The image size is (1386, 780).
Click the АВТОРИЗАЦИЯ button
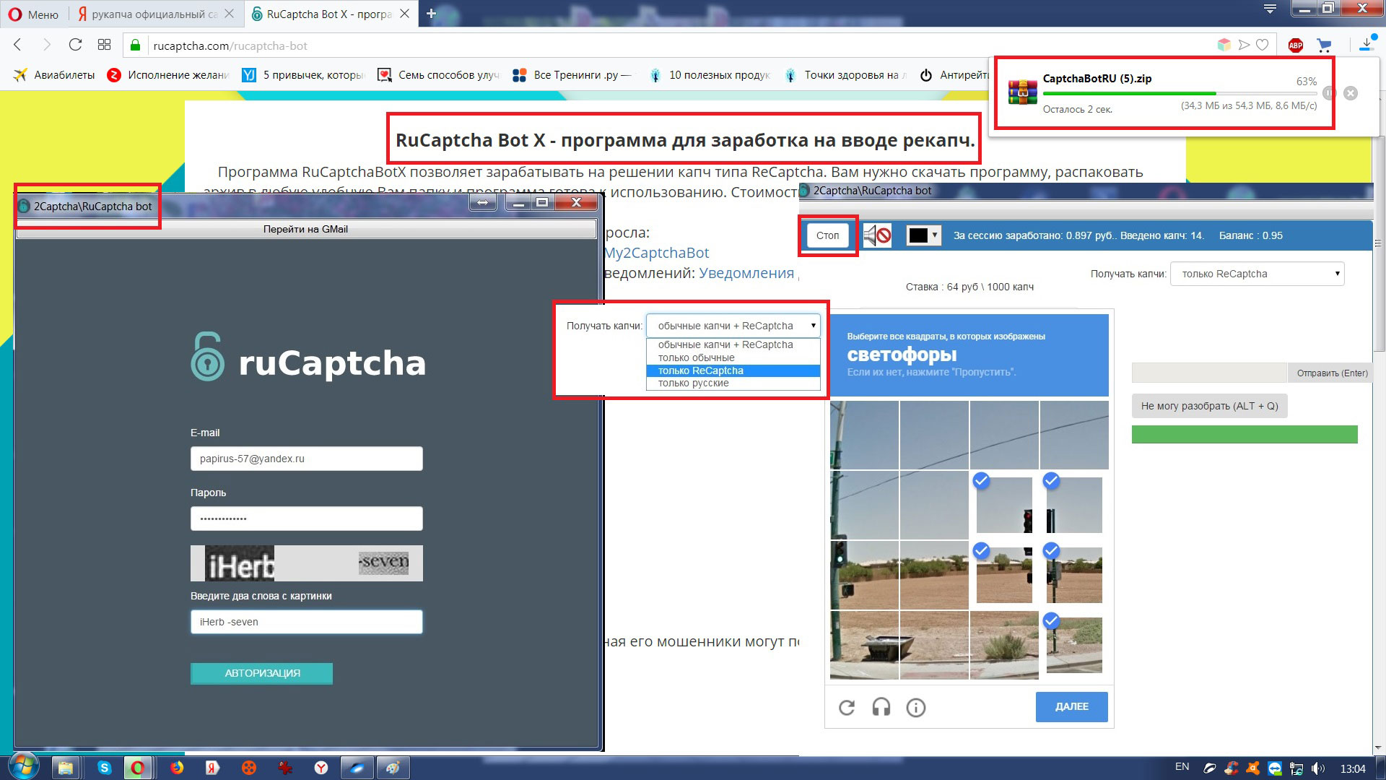pos(261,673)
